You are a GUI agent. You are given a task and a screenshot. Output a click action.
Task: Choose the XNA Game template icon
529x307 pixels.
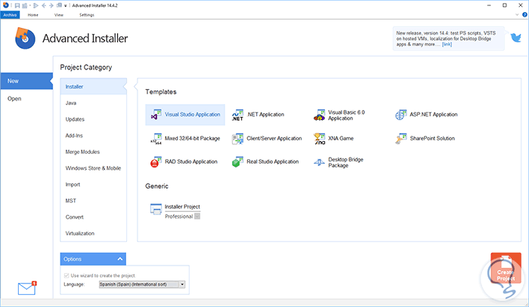click(319, 138)
